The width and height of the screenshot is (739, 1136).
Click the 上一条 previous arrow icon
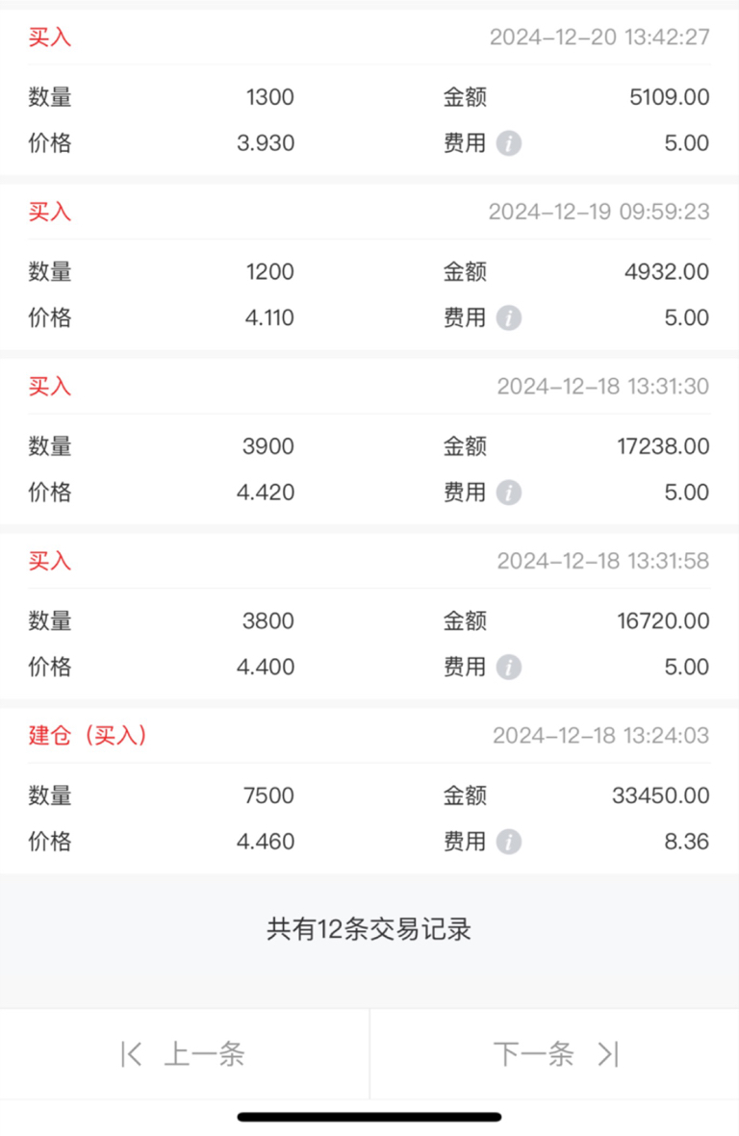pos(131,1054)
